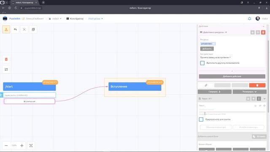270x152 pixels.
Task: Click the orange publish/upload changes icon
Action: (6, 30)
